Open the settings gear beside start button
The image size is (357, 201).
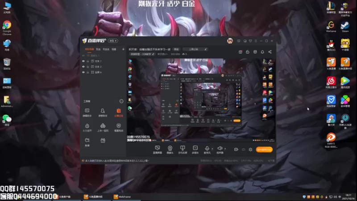[x=250, y=150]
